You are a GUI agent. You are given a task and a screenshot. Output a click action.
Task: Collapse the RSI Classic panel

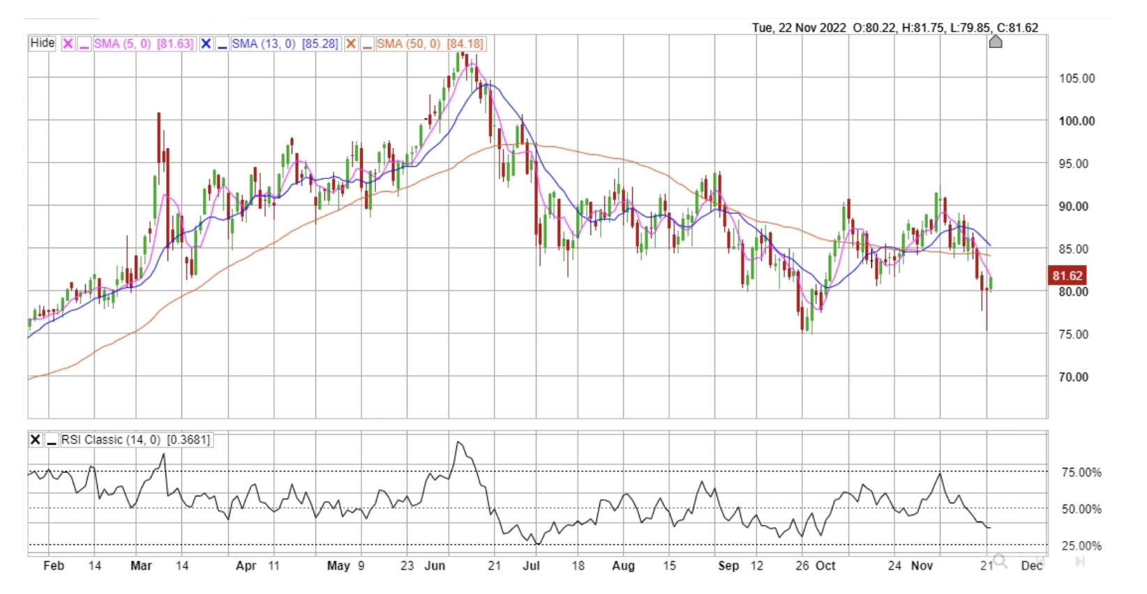[x=52, y=440]
